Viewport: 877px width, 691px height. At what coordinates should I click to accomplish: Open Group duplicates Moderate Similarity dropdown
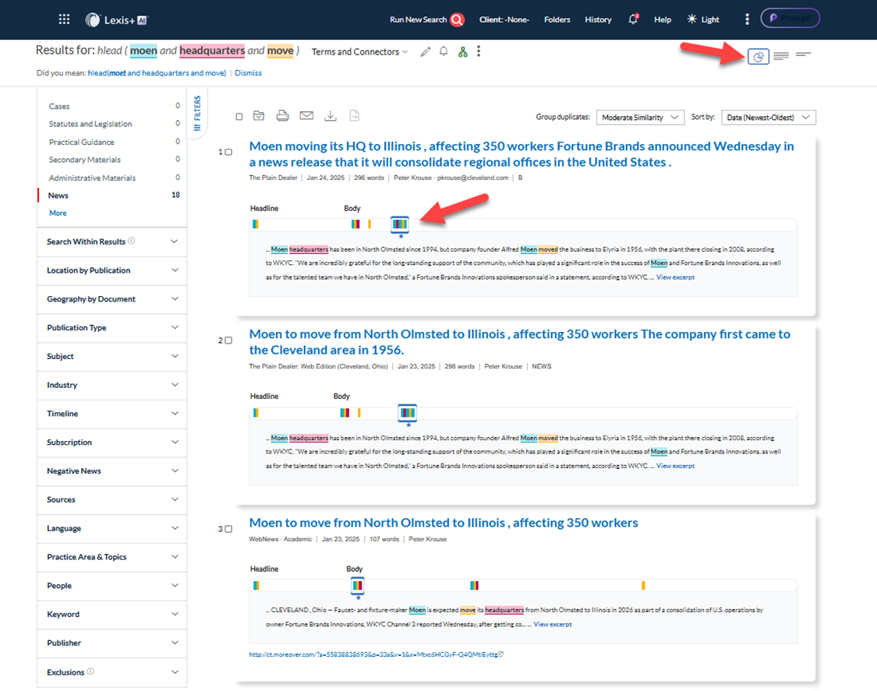[x=641, y=118]
